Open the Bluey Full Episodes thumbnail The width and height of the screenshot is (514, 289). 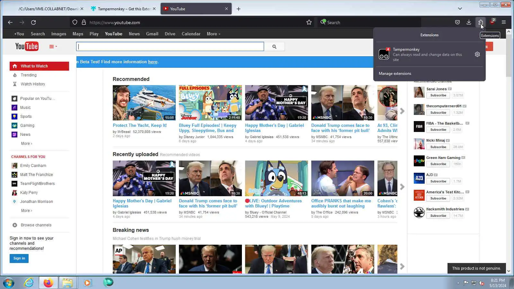[210, 103]
